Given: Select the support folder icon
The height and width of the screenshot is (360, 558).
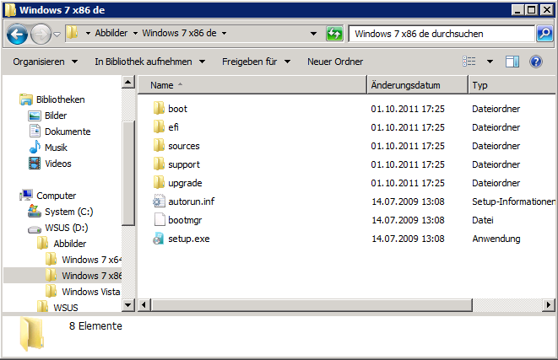Looking at the screenshot, I should pyautogui.click(x=159, y=164).
